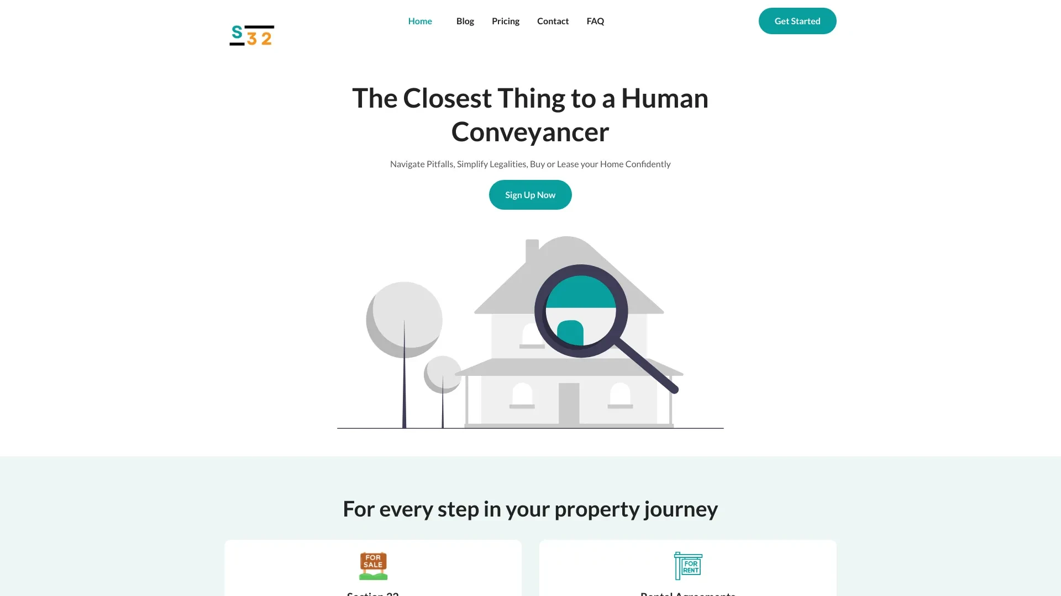Click the Sign Up Now button
The height and width of the screenshot is (596, 1061).
530,194
